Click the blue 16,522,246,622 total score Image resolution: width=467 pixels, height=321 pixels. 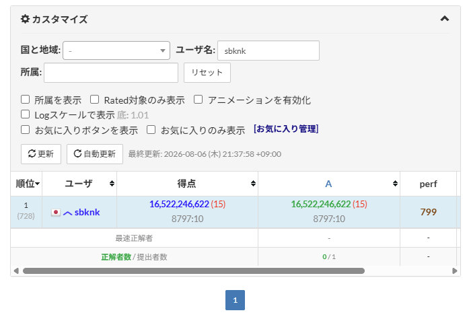pos(179,204)
